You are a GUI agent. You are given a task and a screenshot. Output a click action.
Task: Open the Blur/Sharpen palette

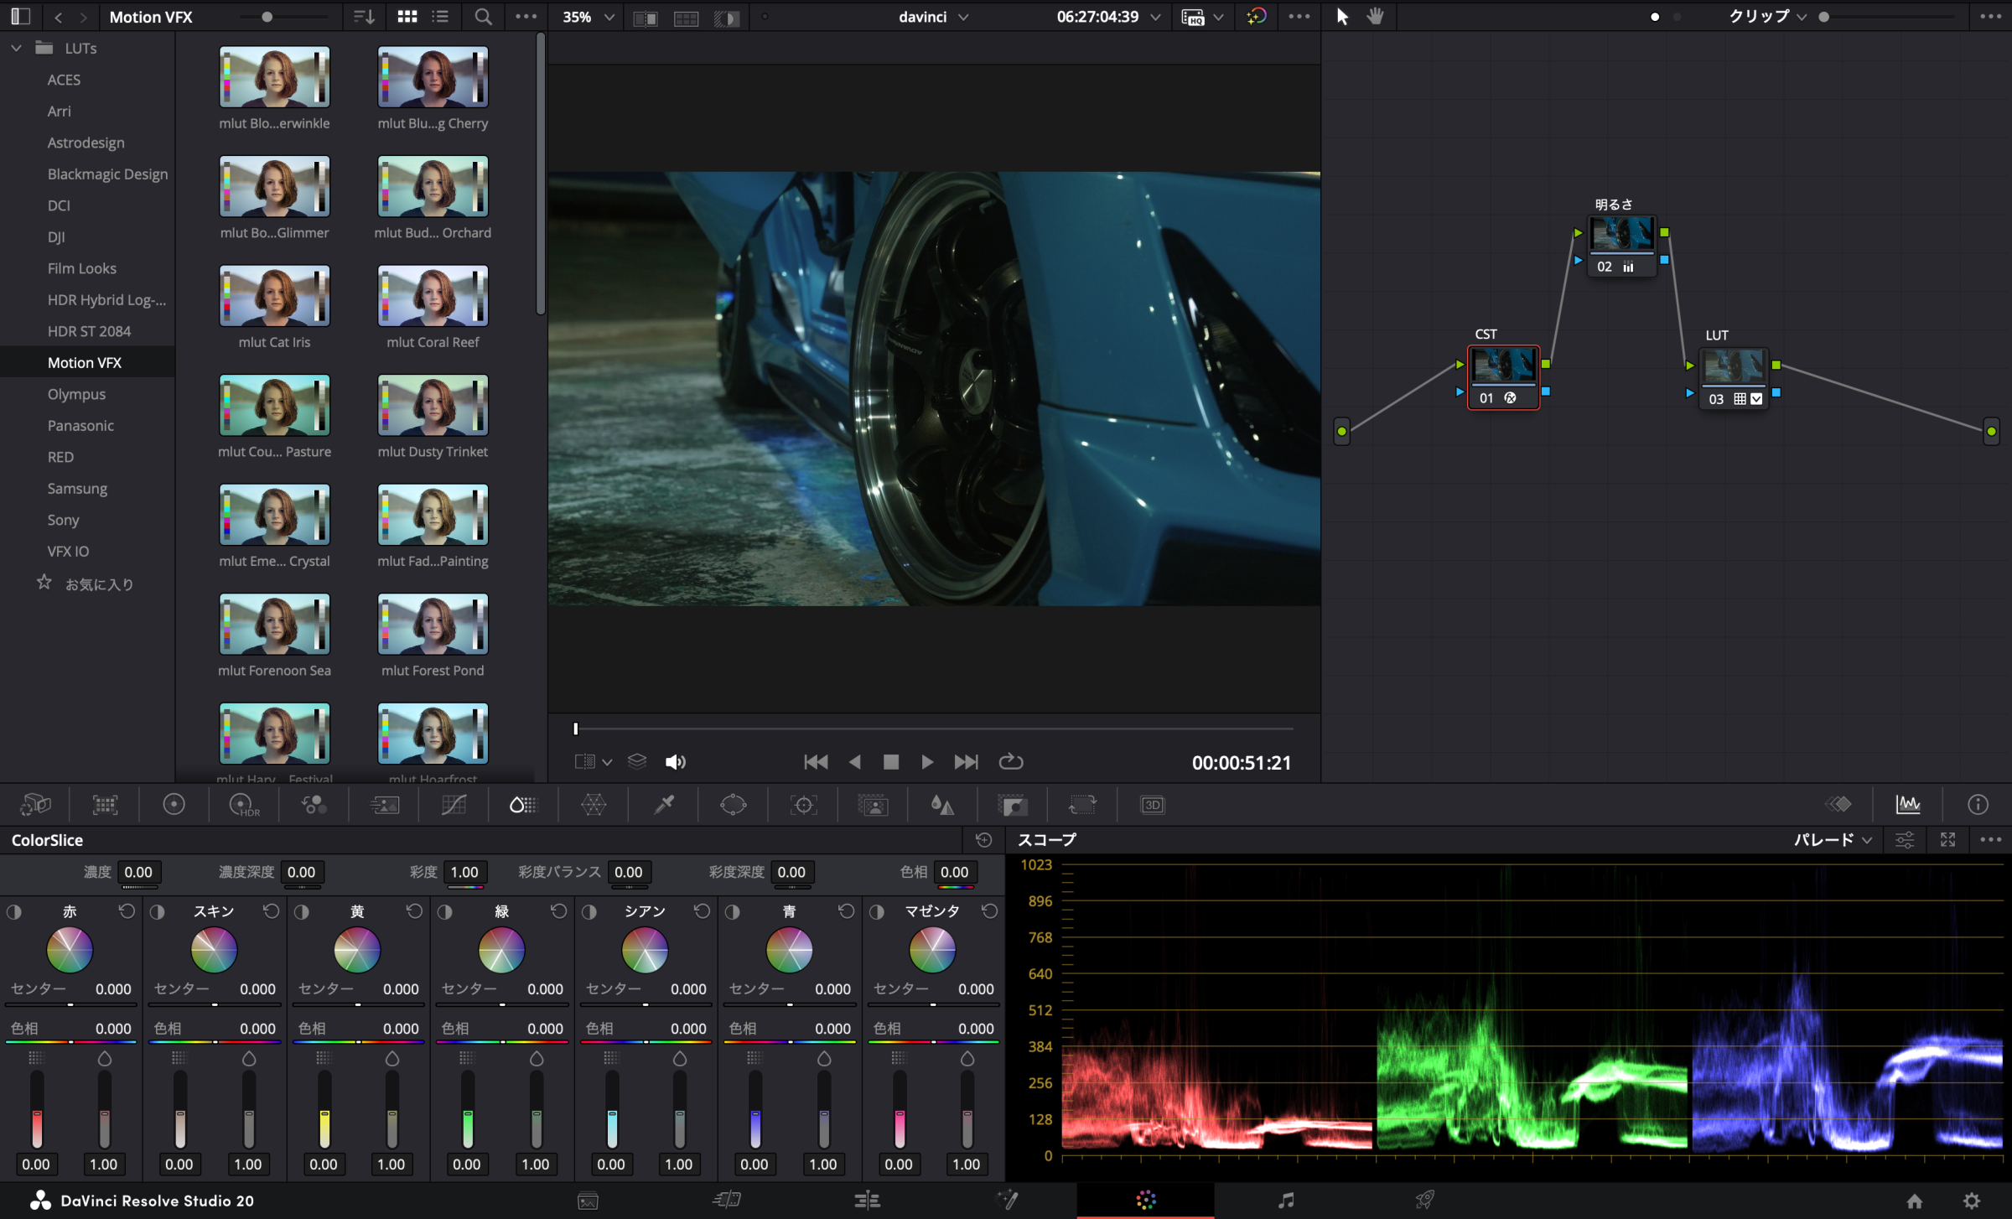pyautogui.click(x=942, y=805)
